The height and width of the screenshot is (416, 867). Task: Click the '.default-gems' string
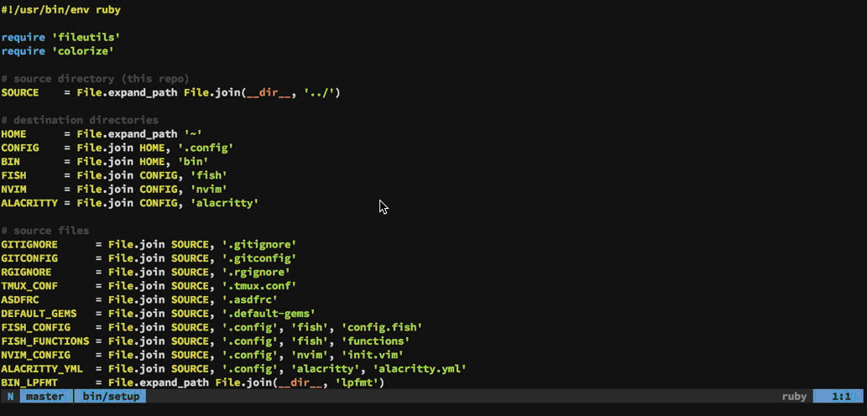coord(269,314)
